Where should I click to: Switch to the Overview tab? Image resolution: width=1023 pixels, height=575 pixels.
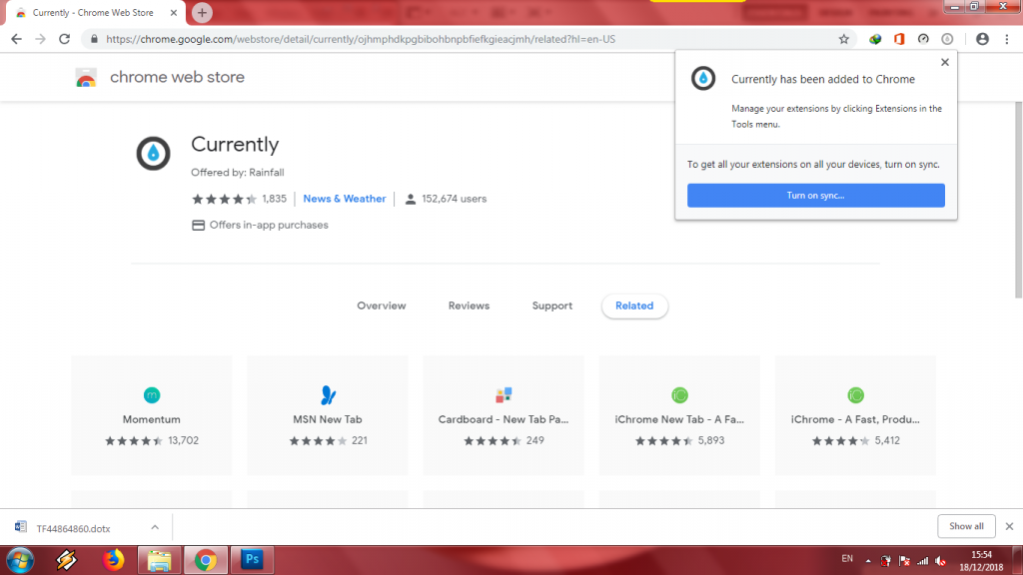[x=382, y=305]
